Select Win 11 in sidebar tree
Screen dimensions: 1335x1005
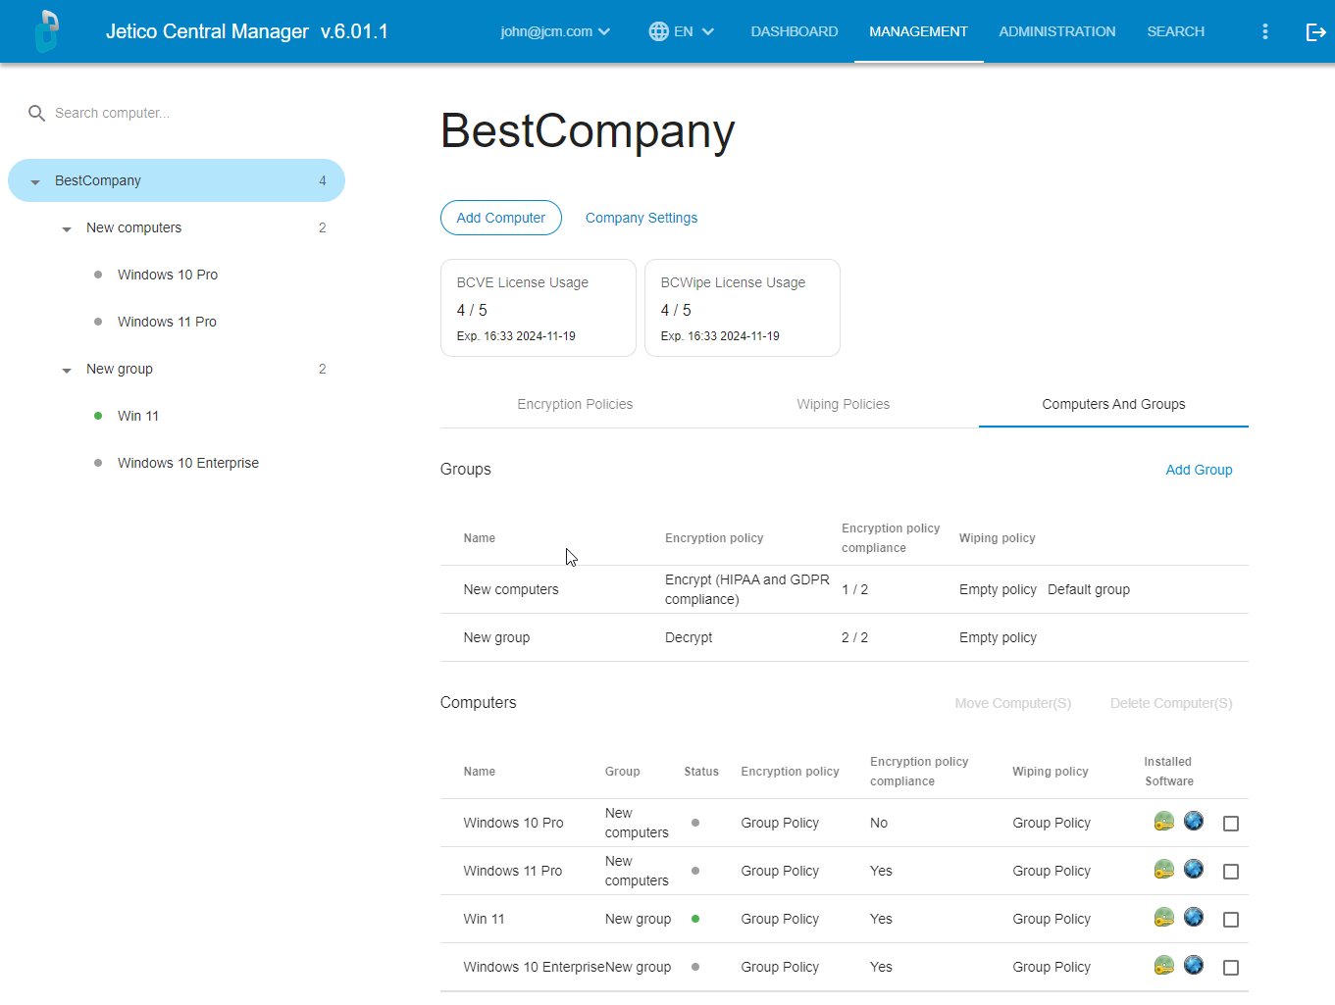[x=138, y=416]
